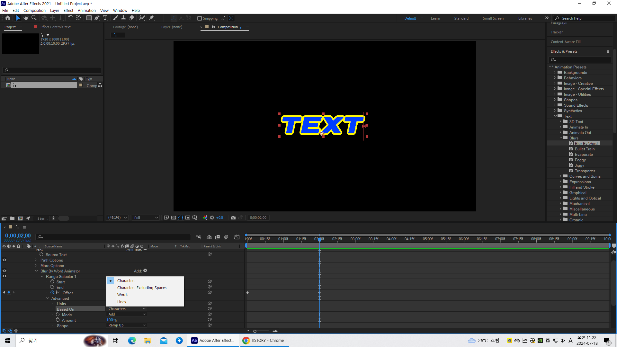
Task: Open the Animation menu
Action: coord(86,10)
